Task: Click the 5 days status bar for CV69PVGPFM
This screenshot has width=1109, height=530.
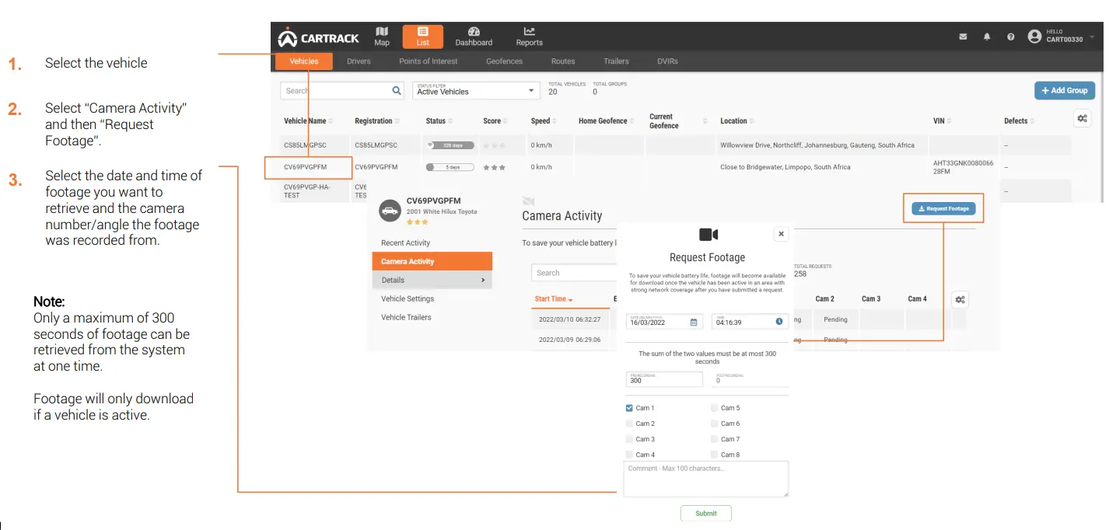Action: 450,167
